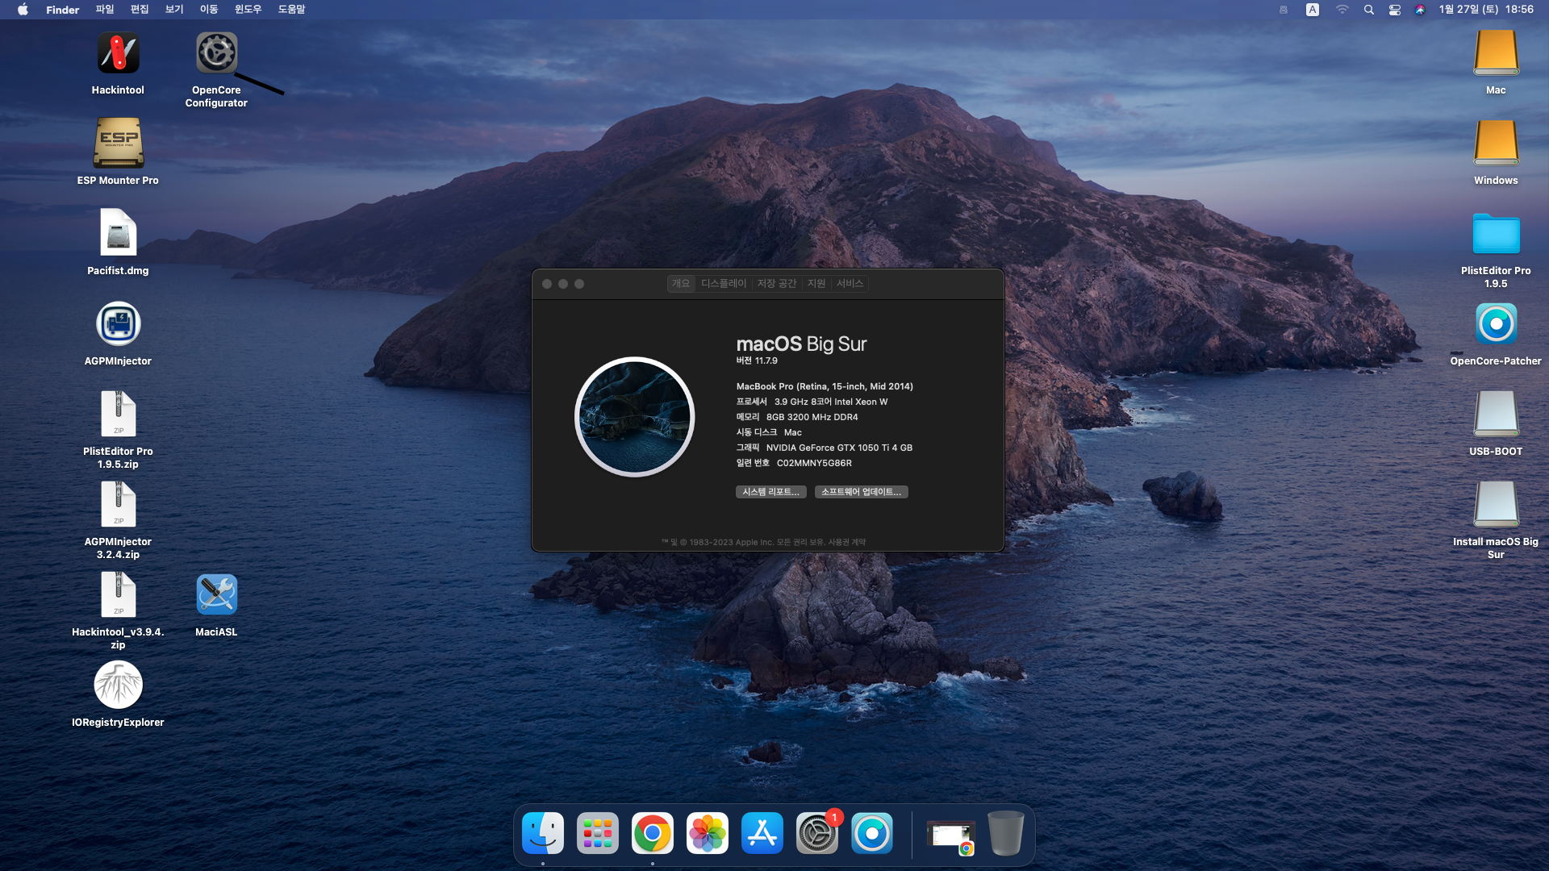The image size is (1549, 871).
Task: Open minimized Chrome window in the Dock
Action: (x=951, y=836)
